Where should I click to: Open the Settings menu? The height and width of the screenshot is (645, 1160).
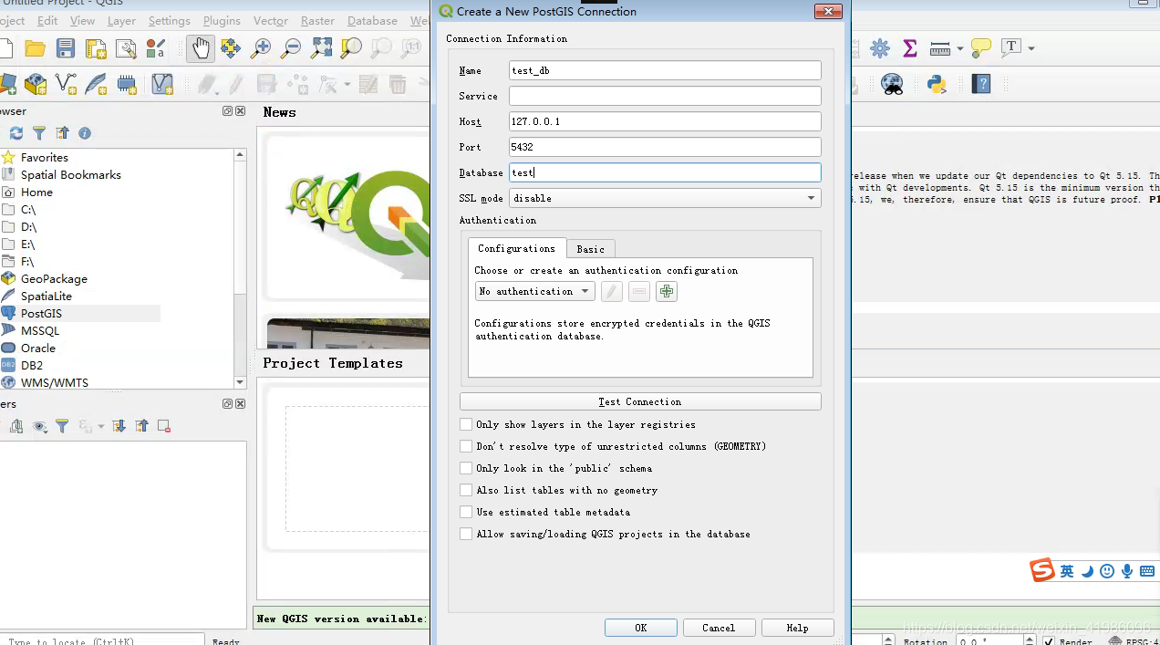(170, 20)
